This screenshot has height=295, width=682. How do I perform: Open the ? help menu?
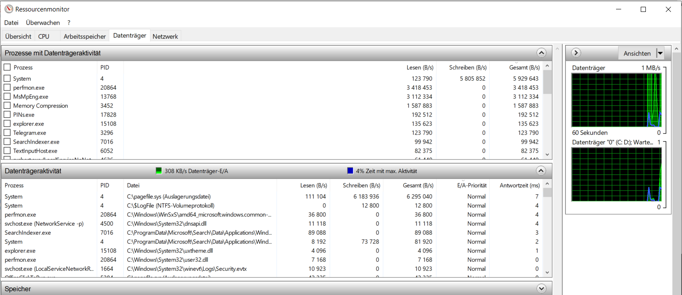click(69, 23)
